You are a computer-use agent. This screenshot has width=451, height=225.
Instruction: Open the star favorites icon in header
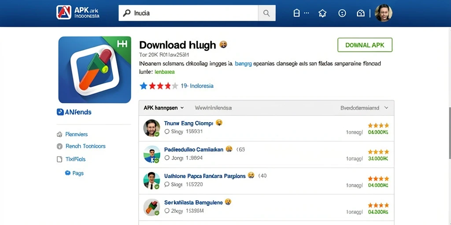point(322,13)
